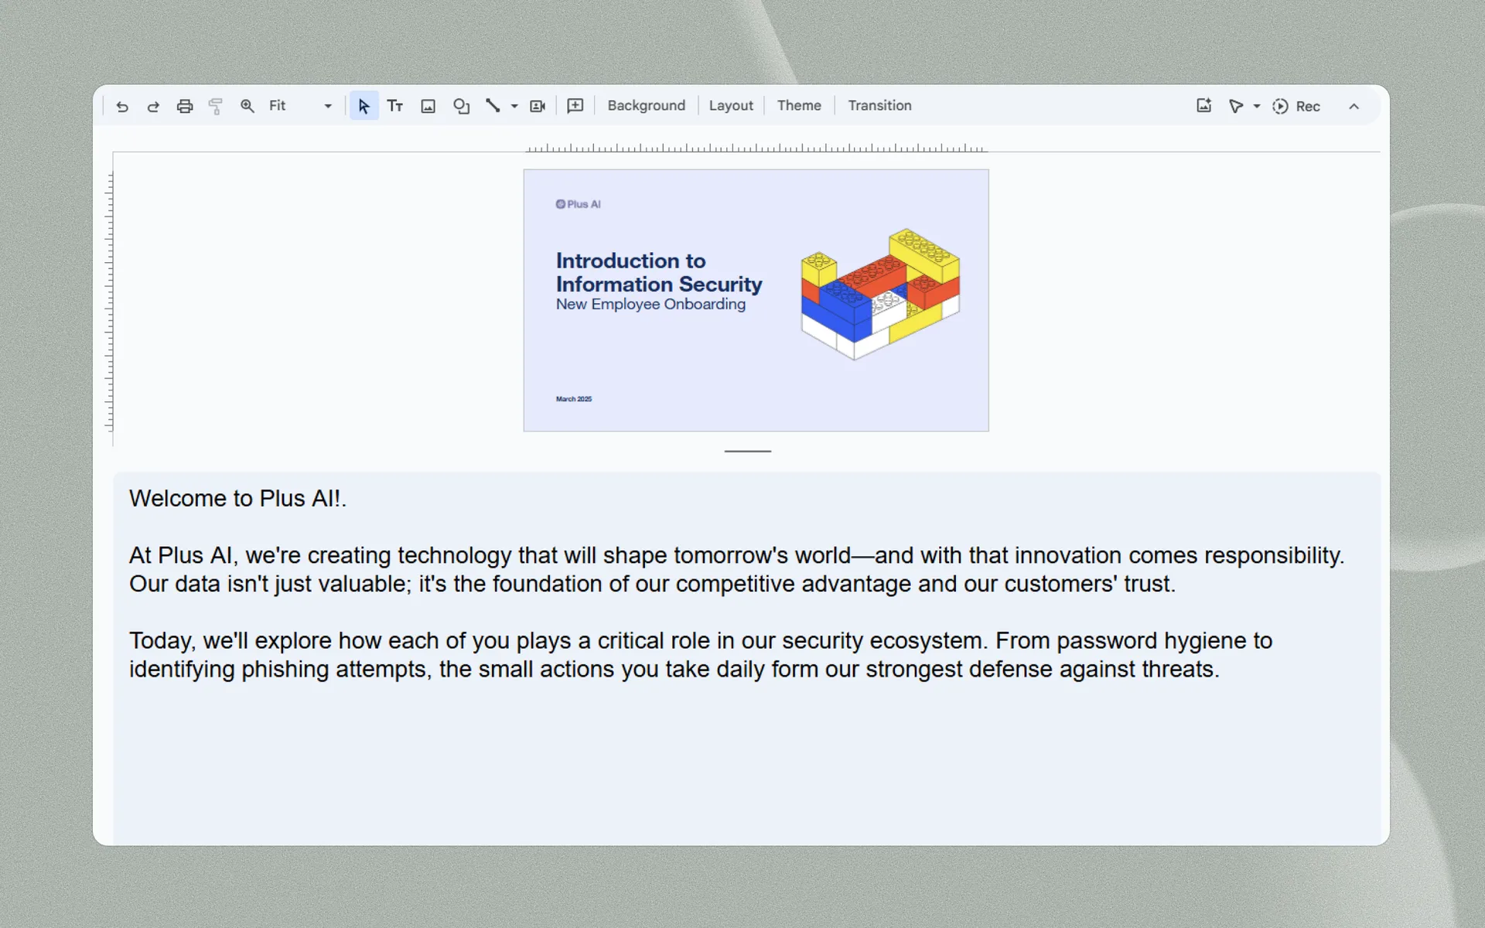Click the Add comment icon
Screen dimensions: 1485x928
pos(575,106)
